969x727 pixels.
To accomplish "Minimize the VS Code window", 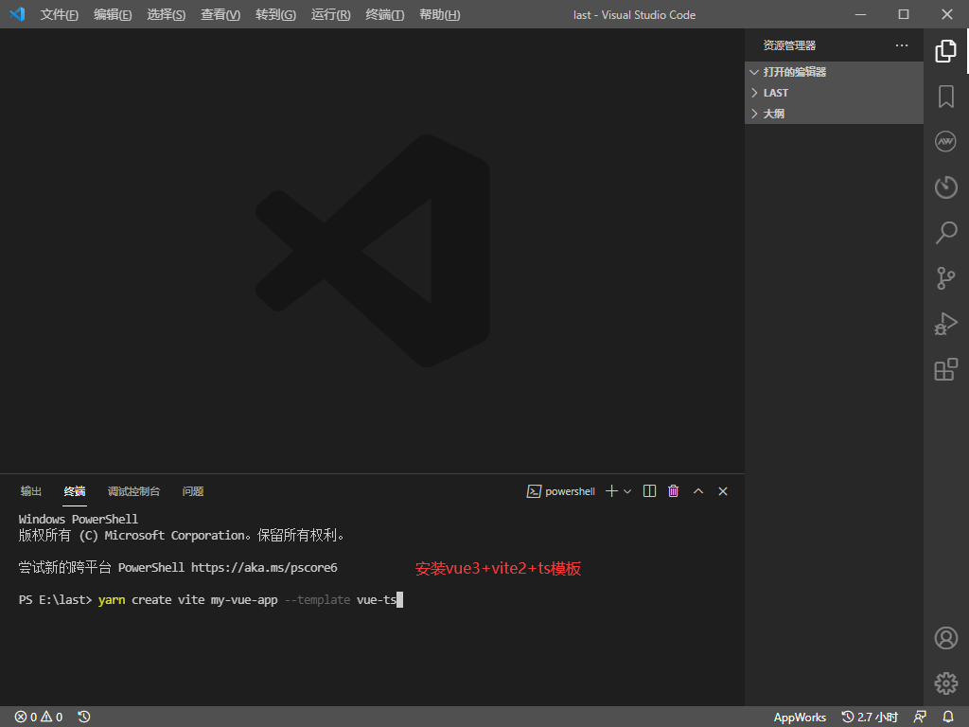I will (860, 14).
